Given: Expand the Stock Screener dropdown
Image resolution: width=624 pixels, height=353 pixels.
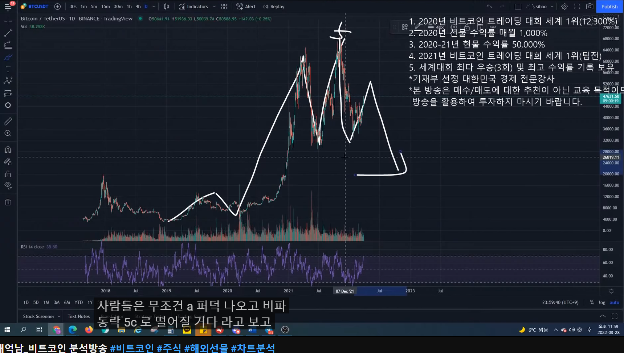Looking at the screenshot, I should pos(59,316).
